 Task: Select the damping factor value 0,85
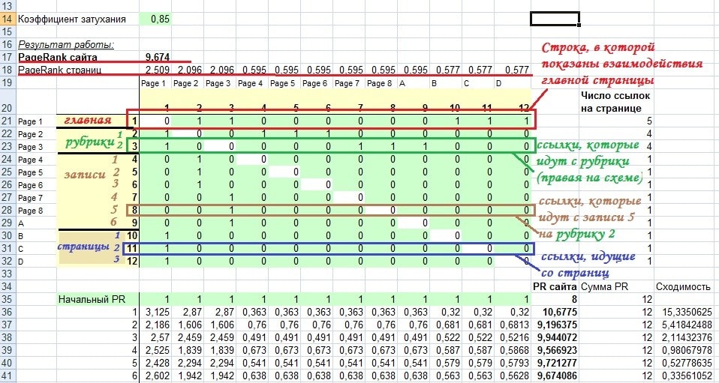click(x=155, y=19)
